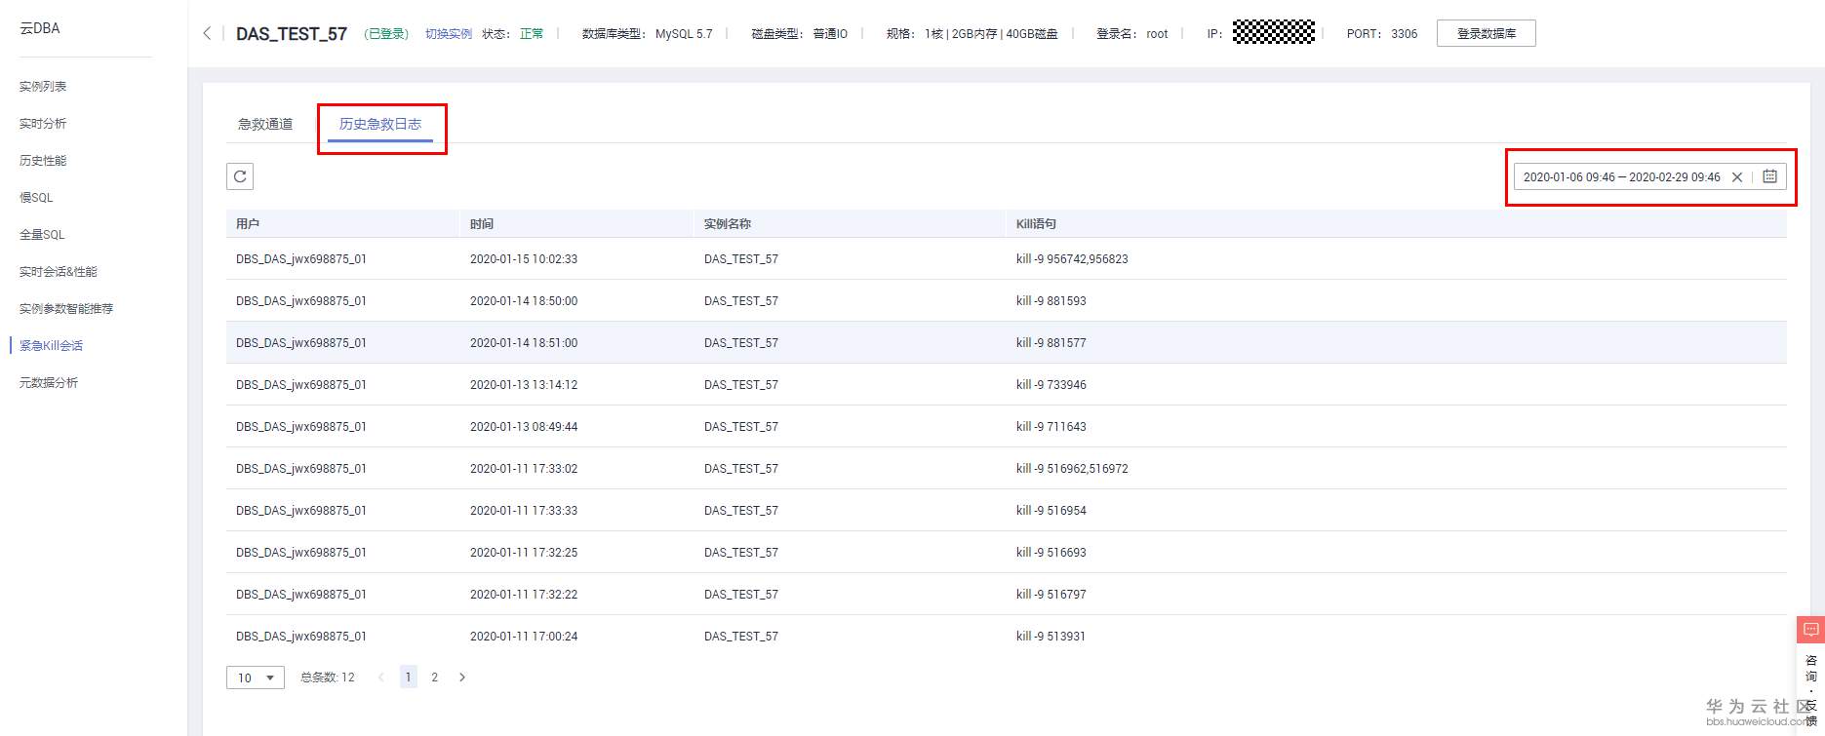Click the 普通IO disk type value
This screenshot has width=1825, height=736.
(x=830, y=34)
